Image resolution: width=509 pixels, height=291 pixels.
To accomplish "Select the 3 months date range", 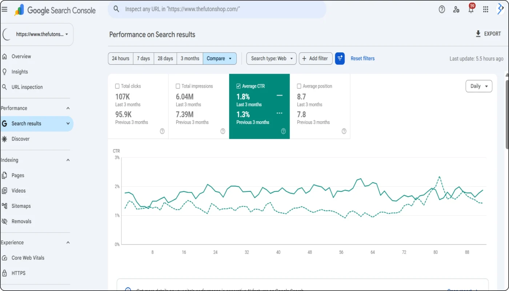I will 190,58.
